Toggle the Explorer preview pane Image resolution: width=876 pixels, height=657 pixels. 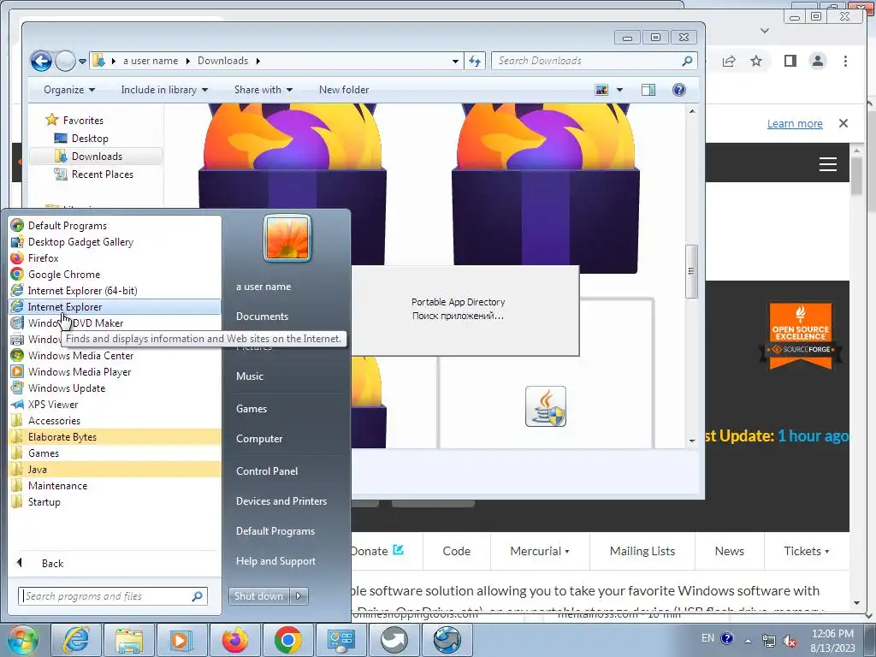[x=648, y=90]
